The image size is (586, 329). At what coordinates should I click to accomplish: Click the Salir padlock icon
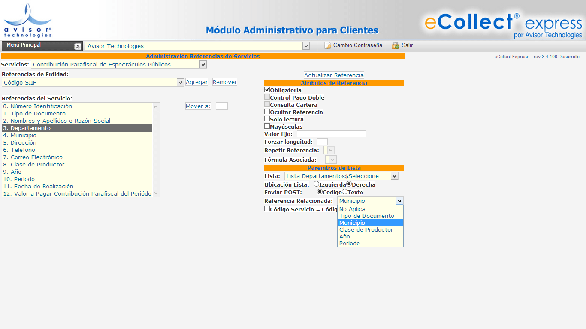coord(396,45)
